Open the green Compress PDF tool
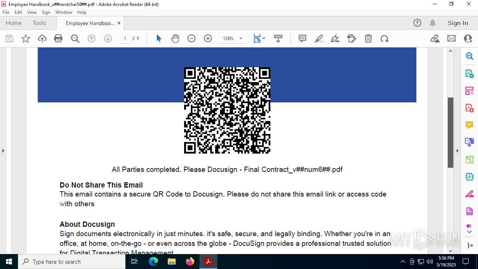 click(x=469, y=160)
